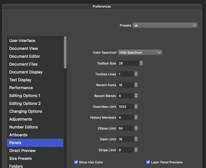Select User Interface in the sidebar

[22, 41]
